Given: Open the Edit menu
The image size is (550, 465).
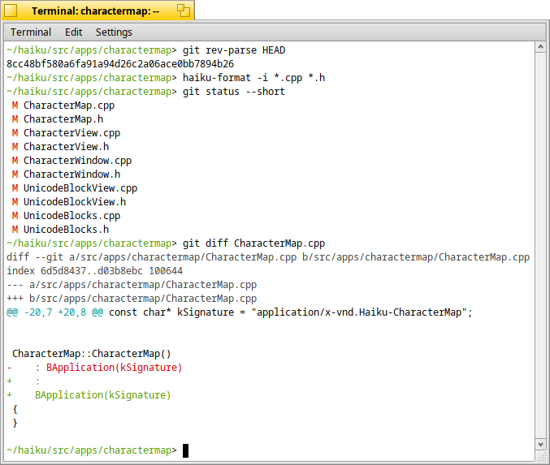Looking at the screenshot, I should [x=74, y=32].
